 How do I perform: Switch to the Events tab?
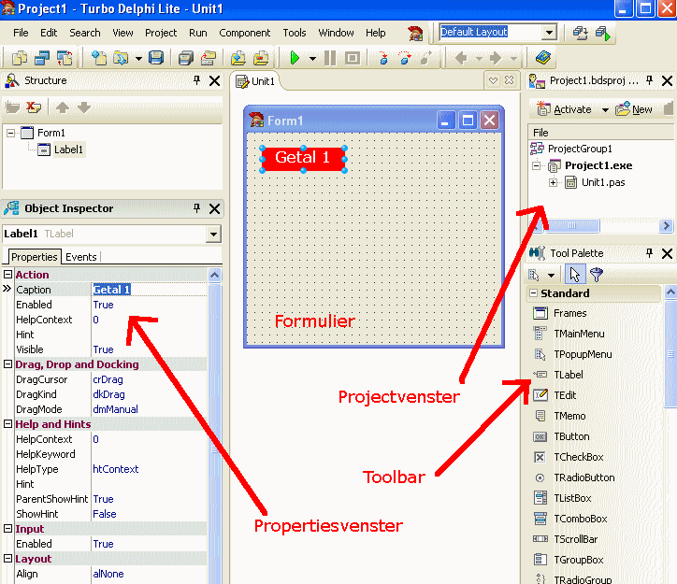80,257
